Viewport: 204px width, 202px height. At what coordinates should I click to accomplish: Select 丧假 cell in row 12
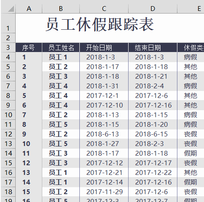pyautogui.click(x=190, y=134)
